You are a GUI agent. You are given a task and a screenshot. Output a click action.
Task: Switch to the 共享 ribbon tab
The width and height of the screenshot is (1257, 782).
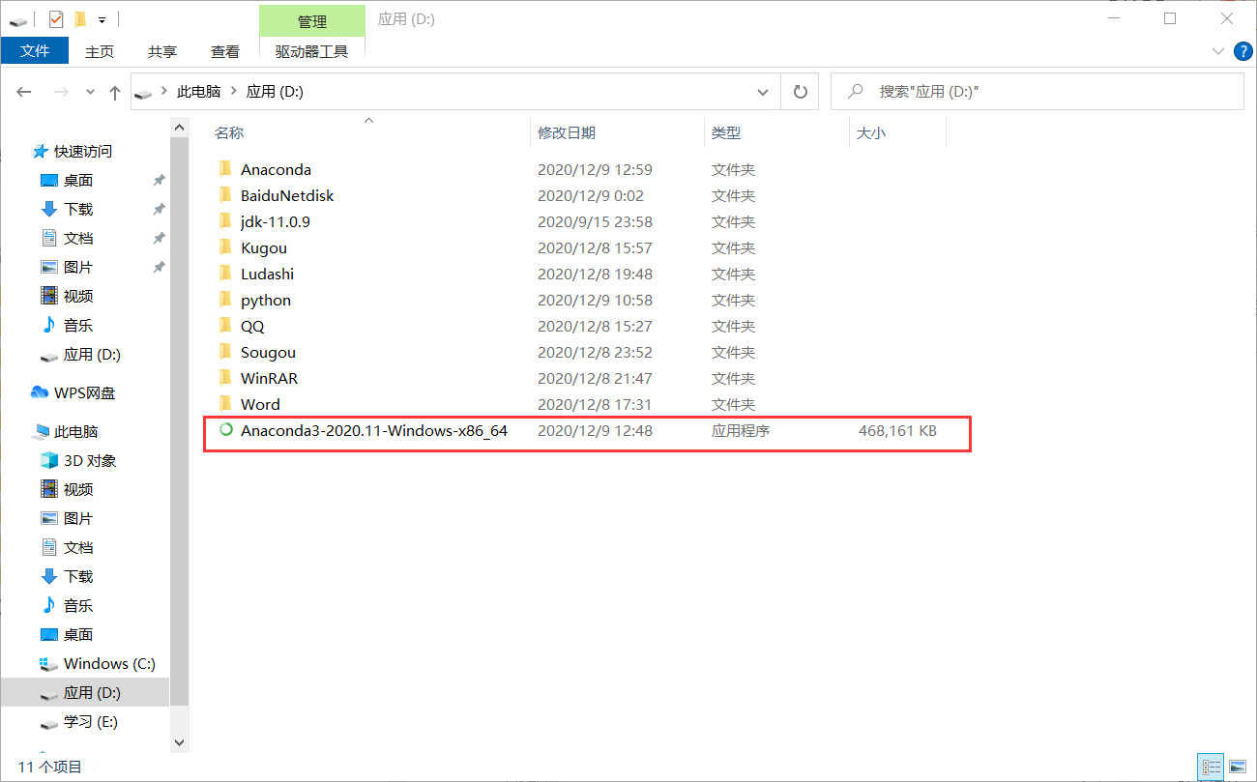[162, 51]
